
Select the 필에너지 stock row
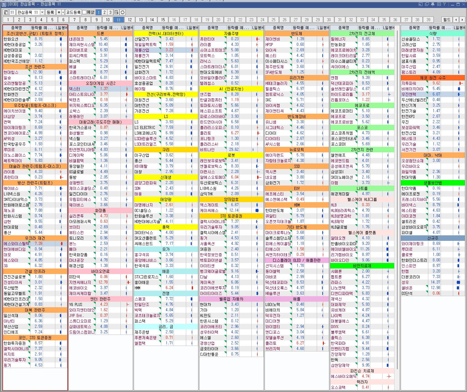click(362, 39)
